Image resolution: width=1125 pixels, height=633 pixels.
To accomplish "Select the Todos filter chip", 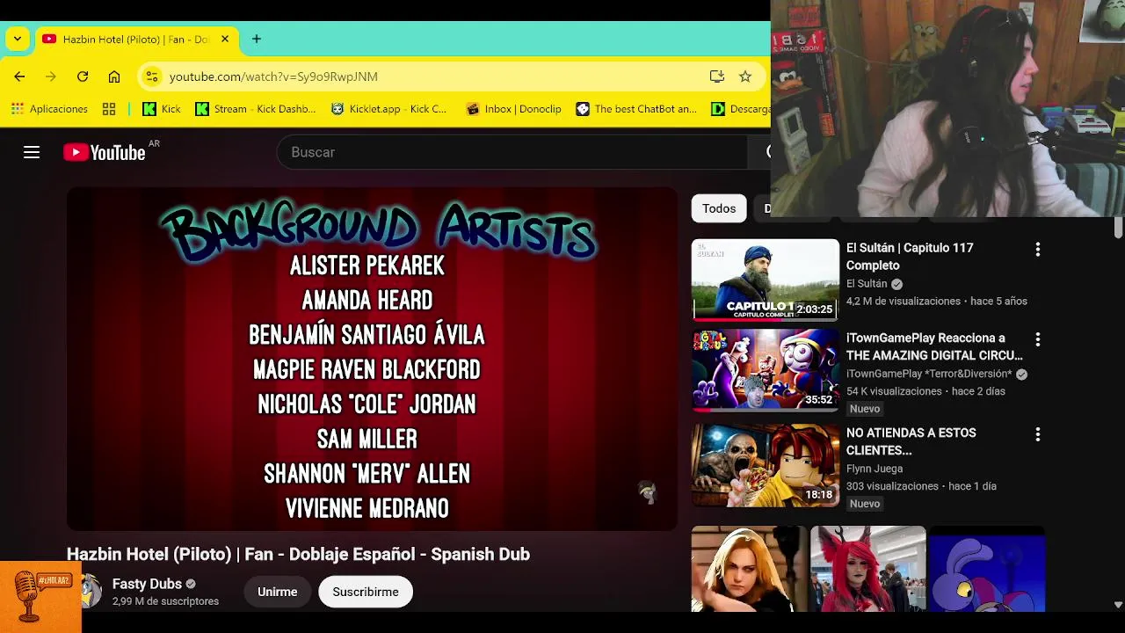I will pos(719,208).
